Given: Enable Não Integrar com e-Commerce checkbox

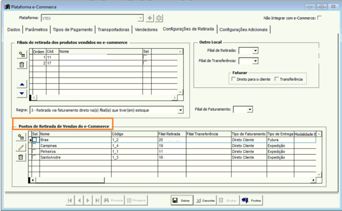Looking at the screenshot, I should pos(319,18).
